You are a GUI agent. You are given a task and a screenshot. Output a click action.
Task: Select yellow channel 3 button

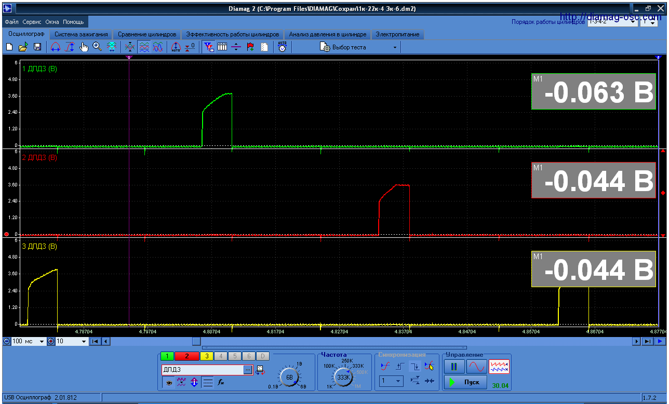pyautogui.click(x=207, y=356)
